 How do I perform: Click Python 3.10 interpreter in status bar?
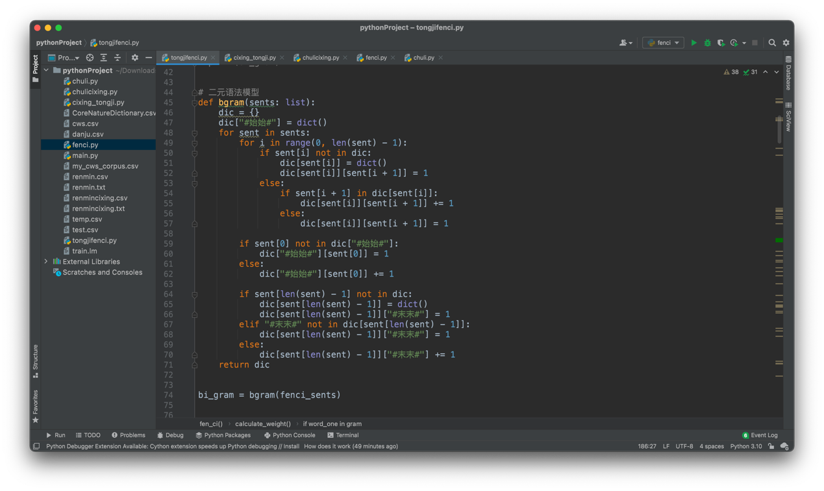[x=745, y=446]
